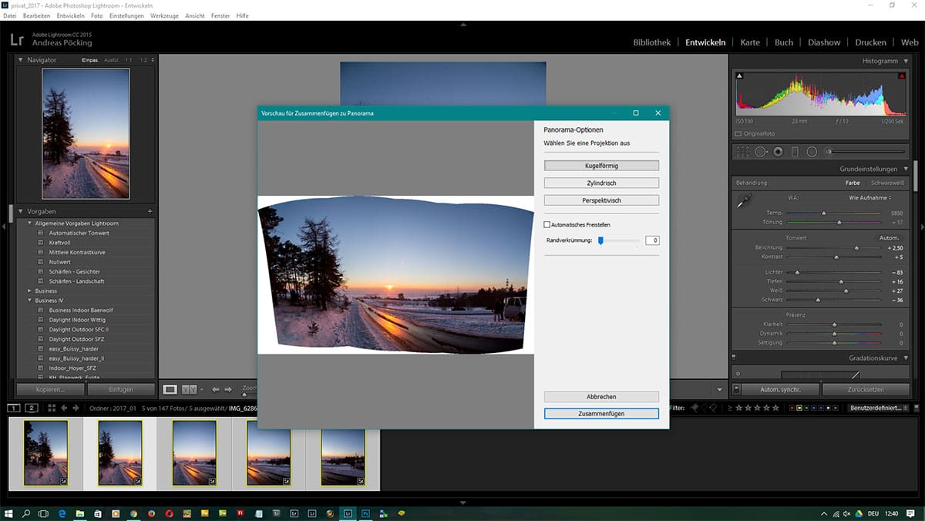
Task: Open second window display button 2
Action: (x=32, y=408)
